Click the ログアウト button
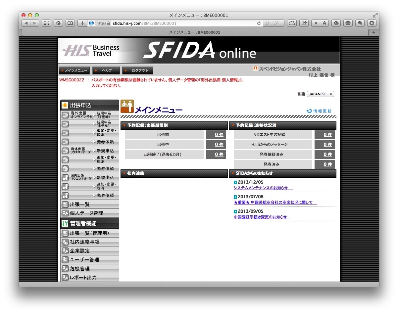This screenshot has height=313, width=398. 137,70
